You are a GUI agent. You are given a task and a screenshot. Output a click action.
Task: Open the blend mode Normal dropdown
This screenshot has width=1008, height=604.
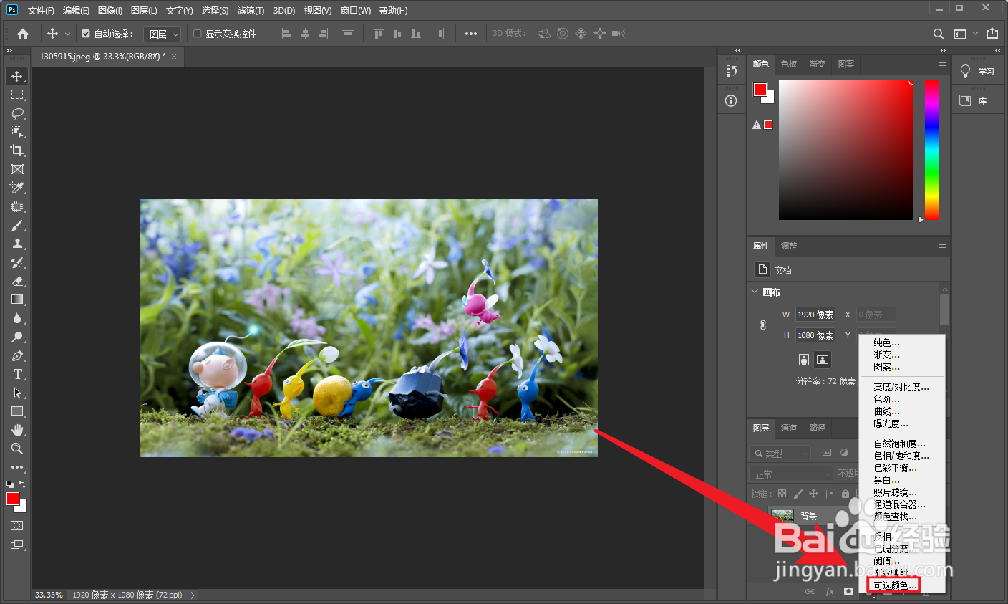tap(792, 474)
